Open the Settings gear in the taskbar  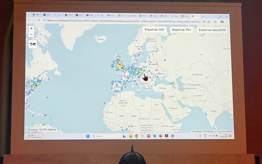173,136
